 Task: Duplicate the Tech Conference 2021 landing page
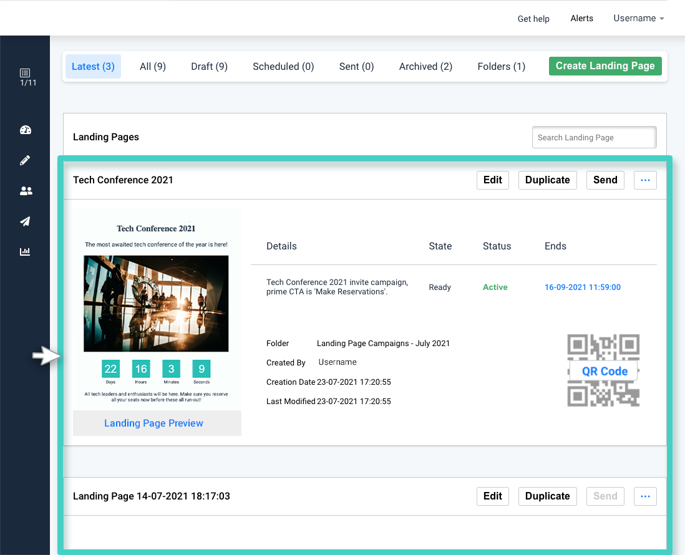point(547,180)
